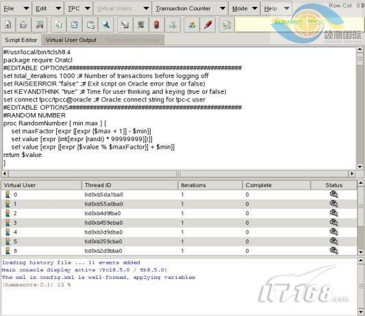This screenshot has width=365, height=316.
Task: Click the red pencil icon in the toolbar
Action: (207, 24)
